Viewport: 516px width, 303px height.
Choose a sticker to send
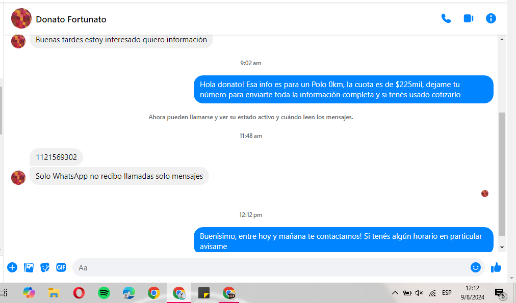(x=45, y=267)
